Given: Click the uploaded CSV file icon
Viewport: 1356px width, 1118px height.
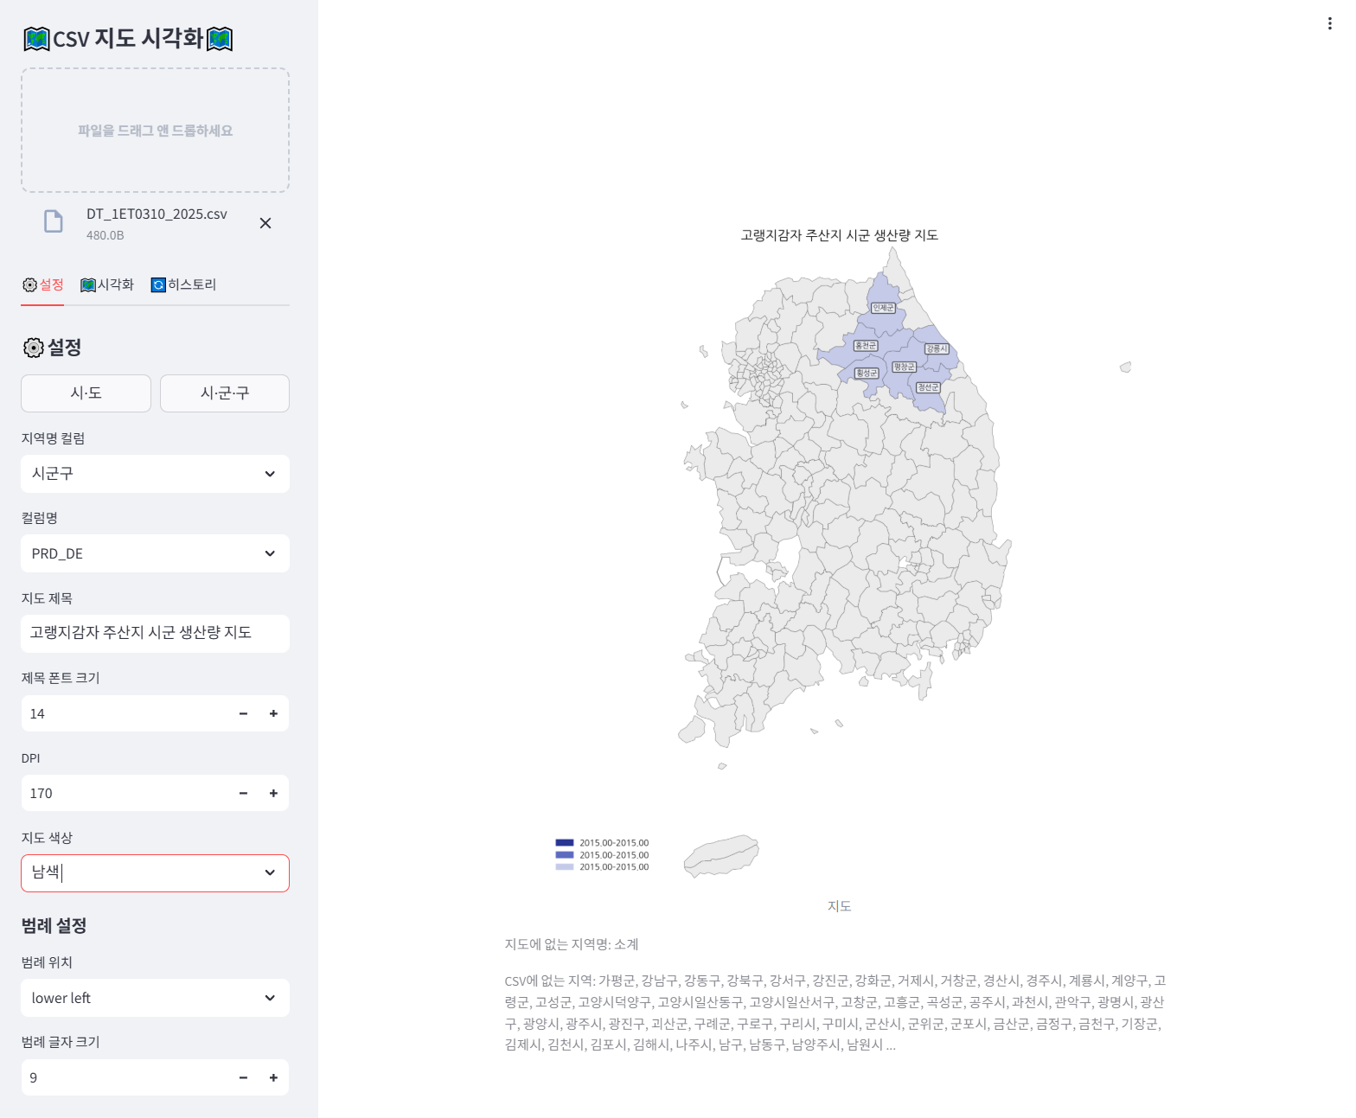Looking at the screenshot, I should click(x=54, y=221).
